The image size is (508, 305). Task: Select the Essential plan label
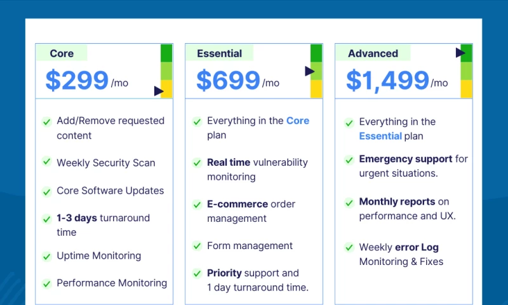pos(219,53)
